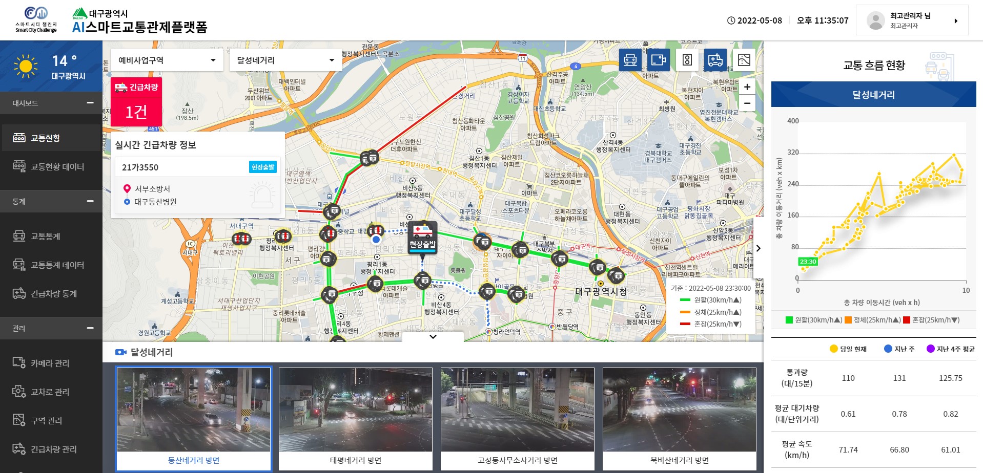Click the ambulance emergency vehicle layer icon

click(x=715, y=60)
